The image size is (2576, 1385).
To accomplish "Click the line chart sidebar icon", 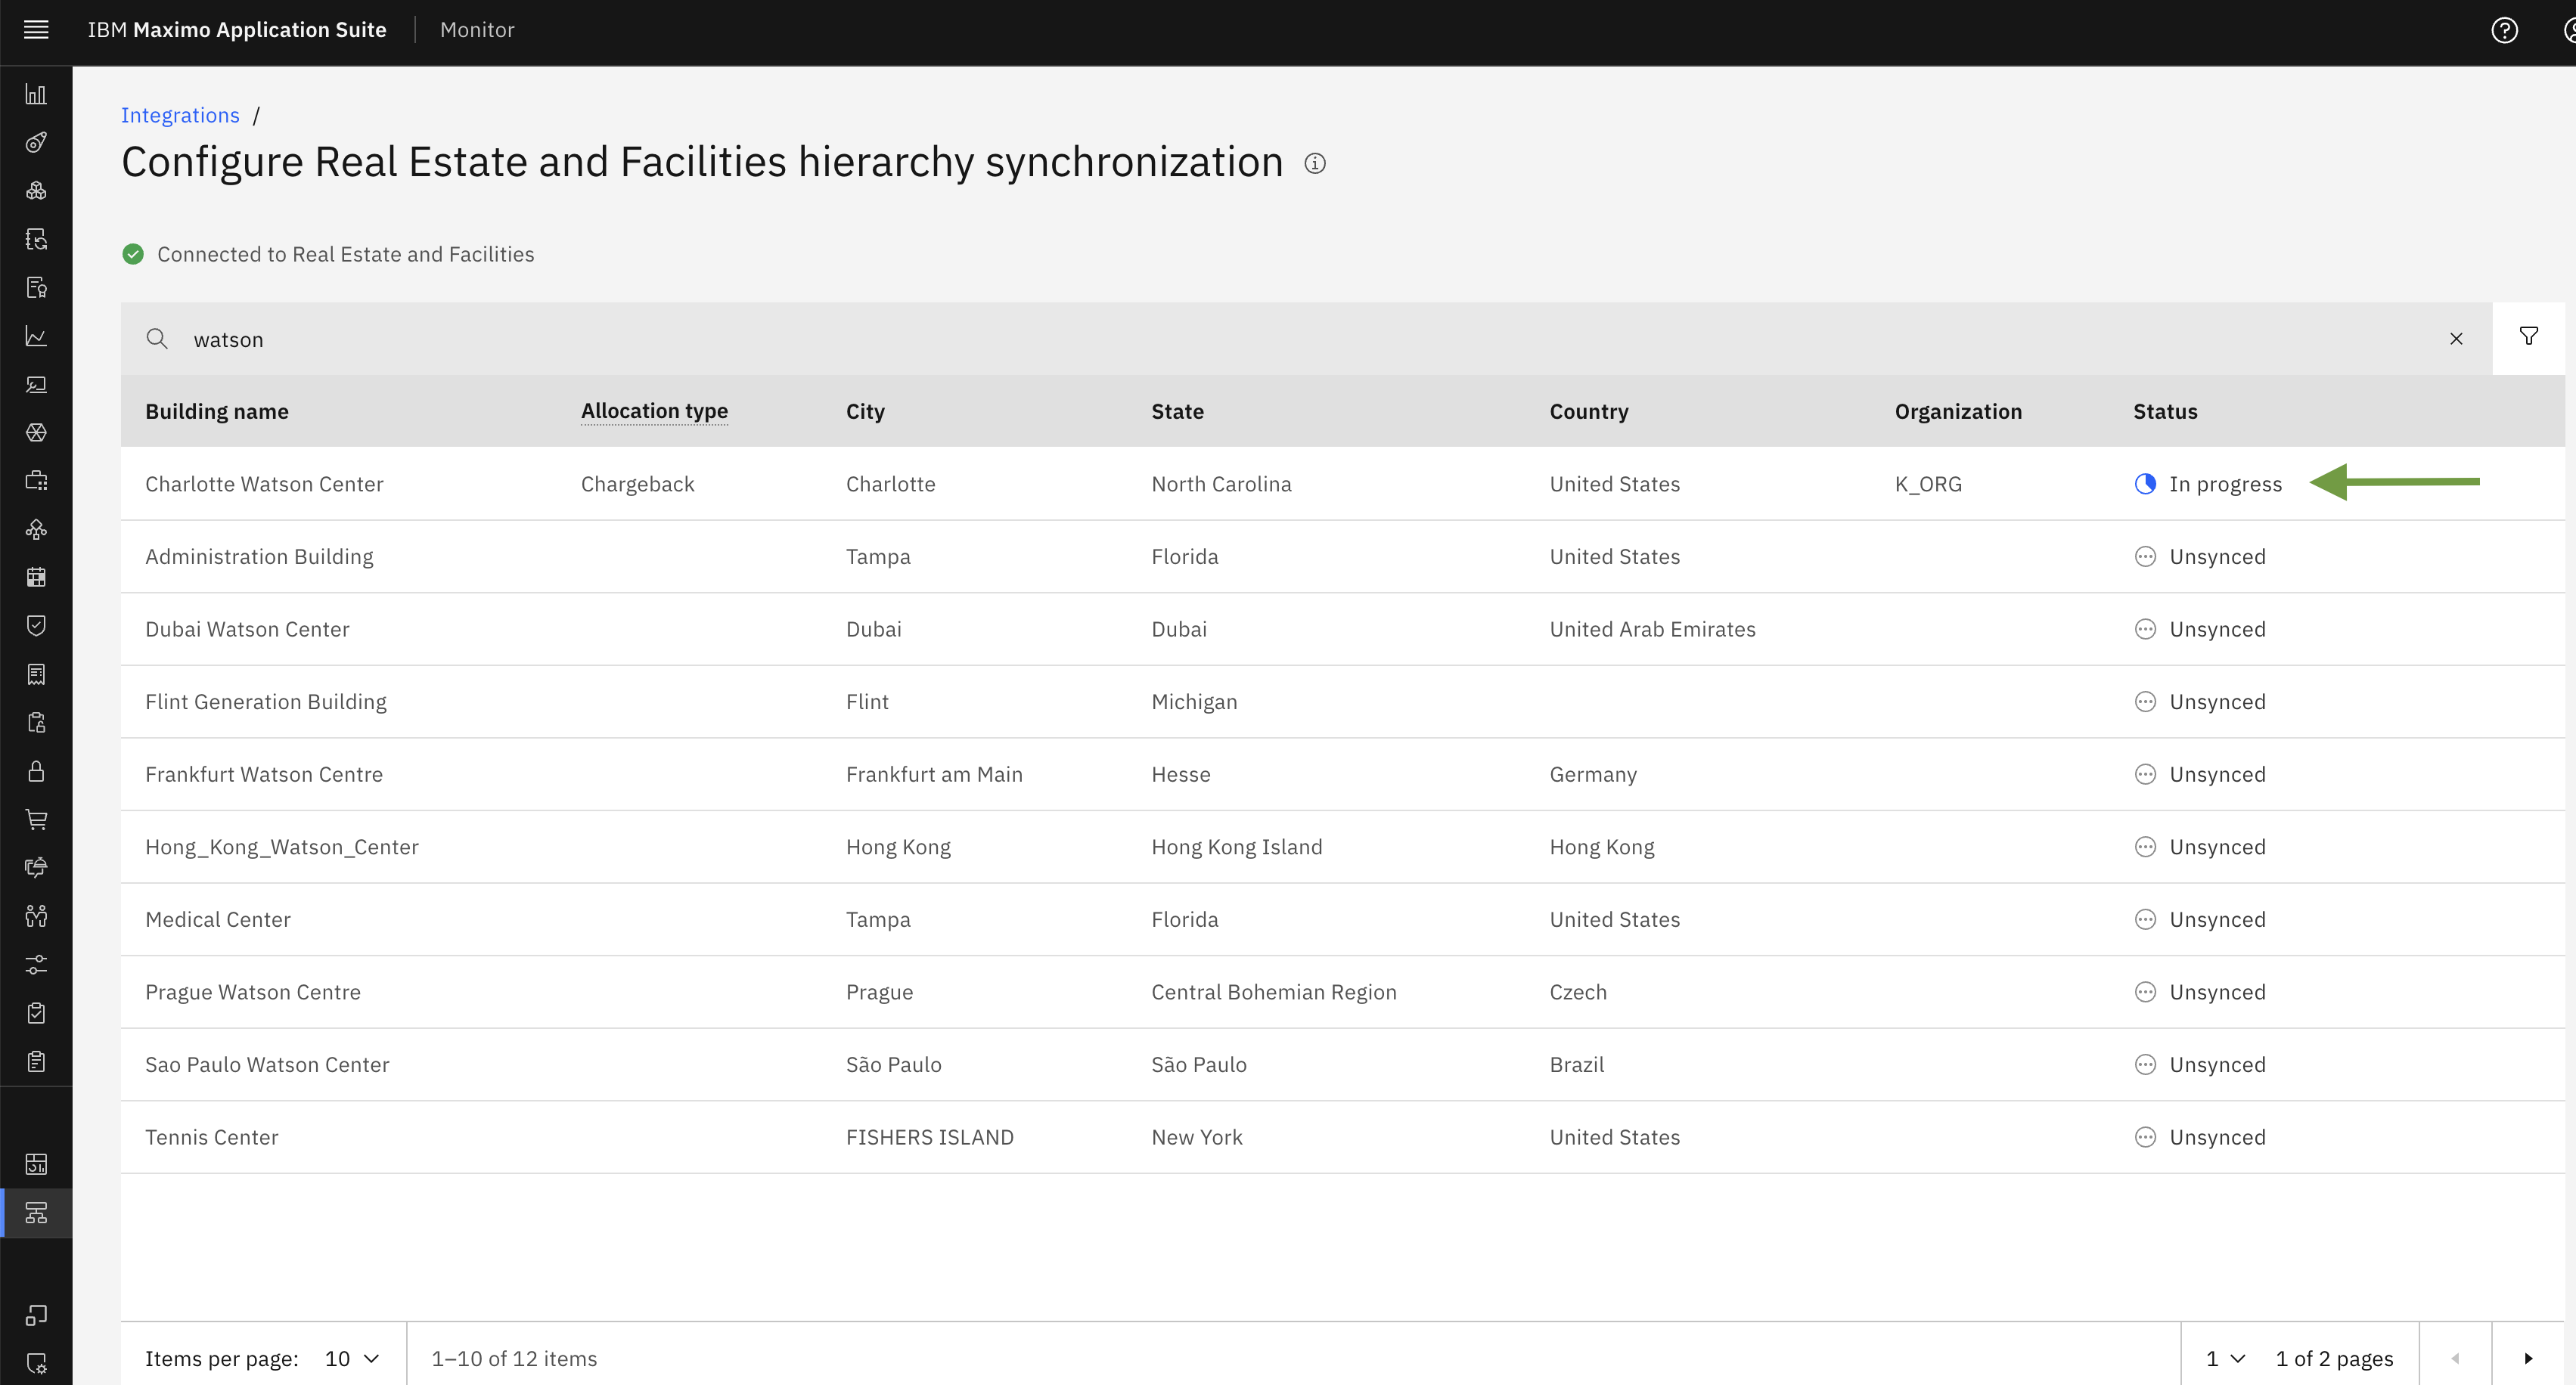I will click(36, 336).
